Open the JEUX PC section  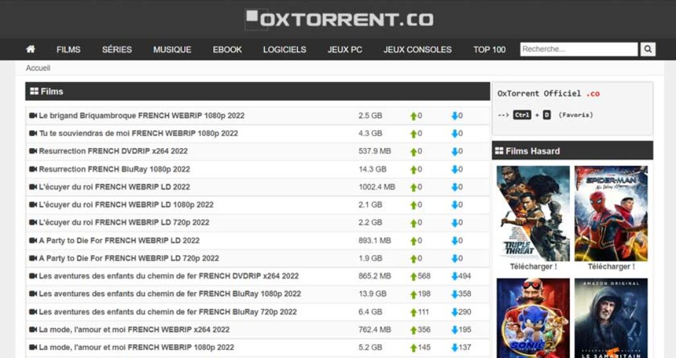[x=345, y=50]
